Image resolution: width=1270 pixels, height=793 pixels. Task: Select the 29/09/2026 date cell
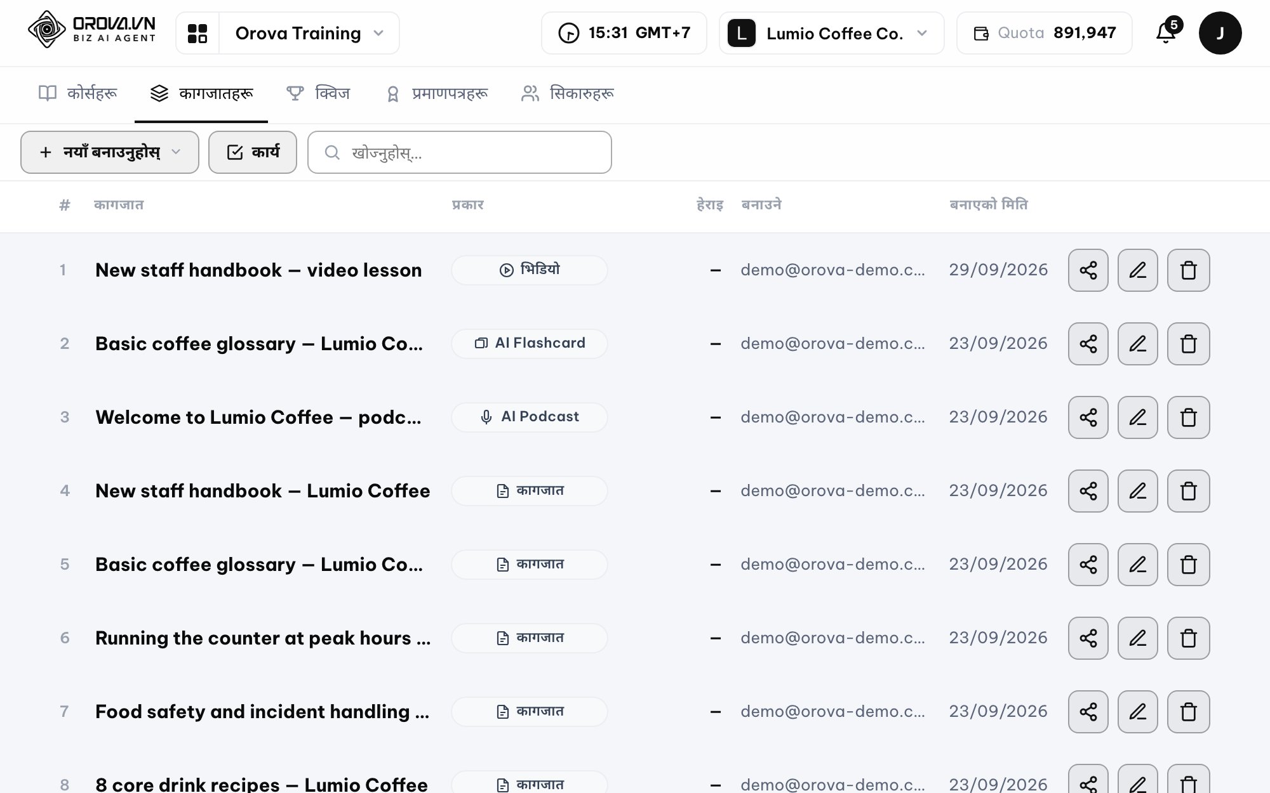[998, 270]
